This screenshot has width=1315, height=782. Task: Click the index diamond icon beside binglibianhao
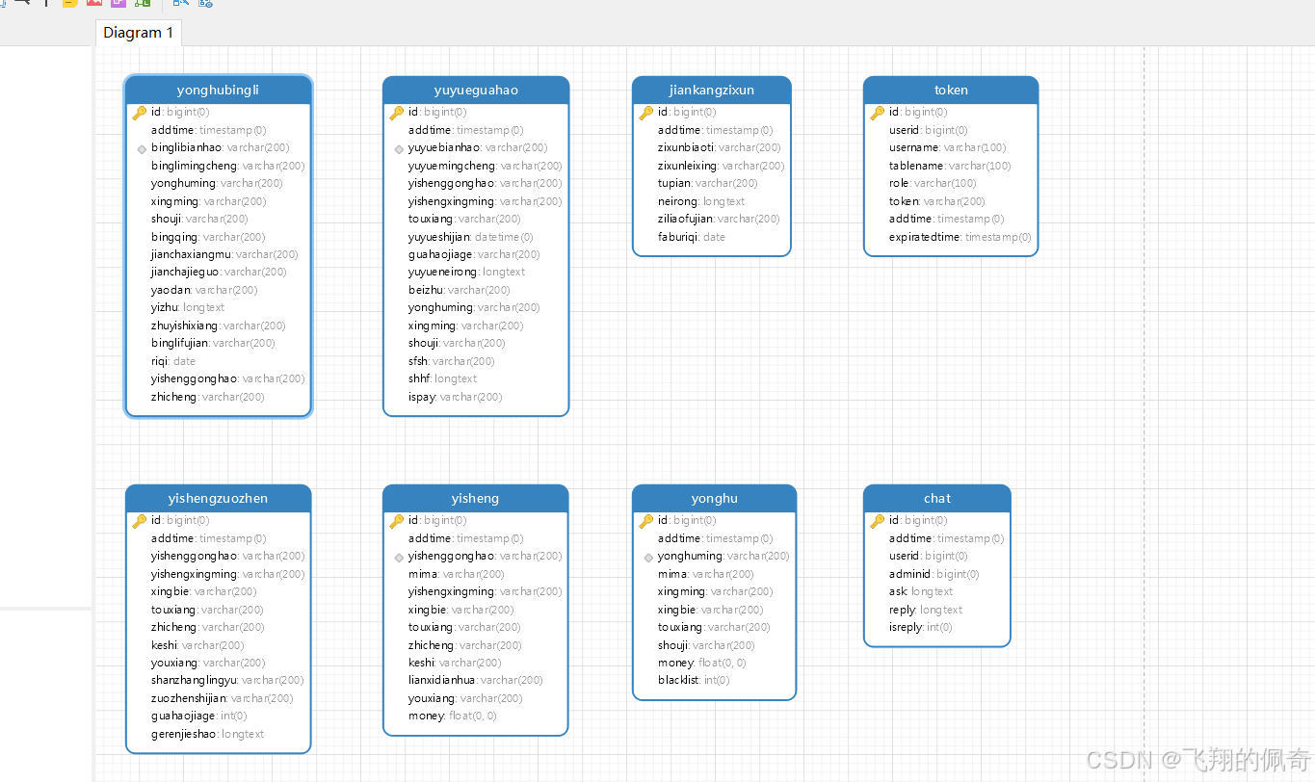(x=142, y=148)
